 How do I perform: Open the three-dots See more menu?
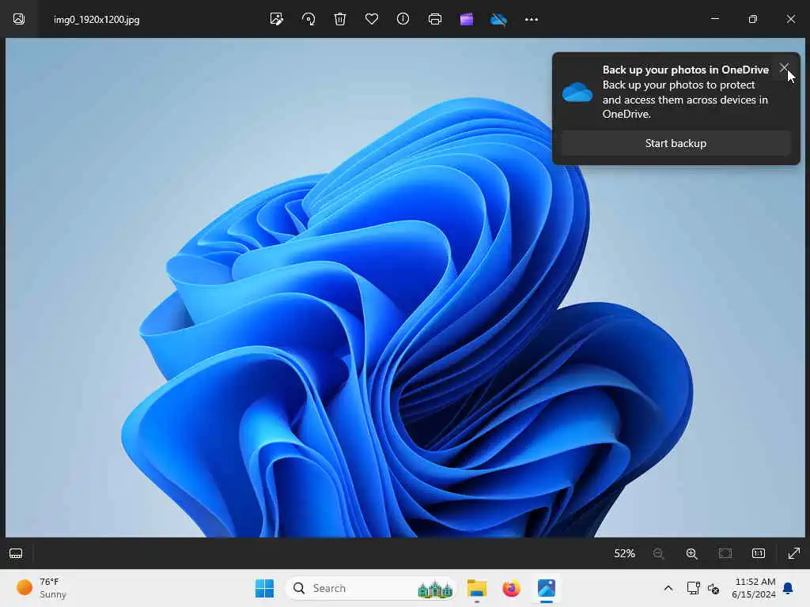(x=531, y=19)
